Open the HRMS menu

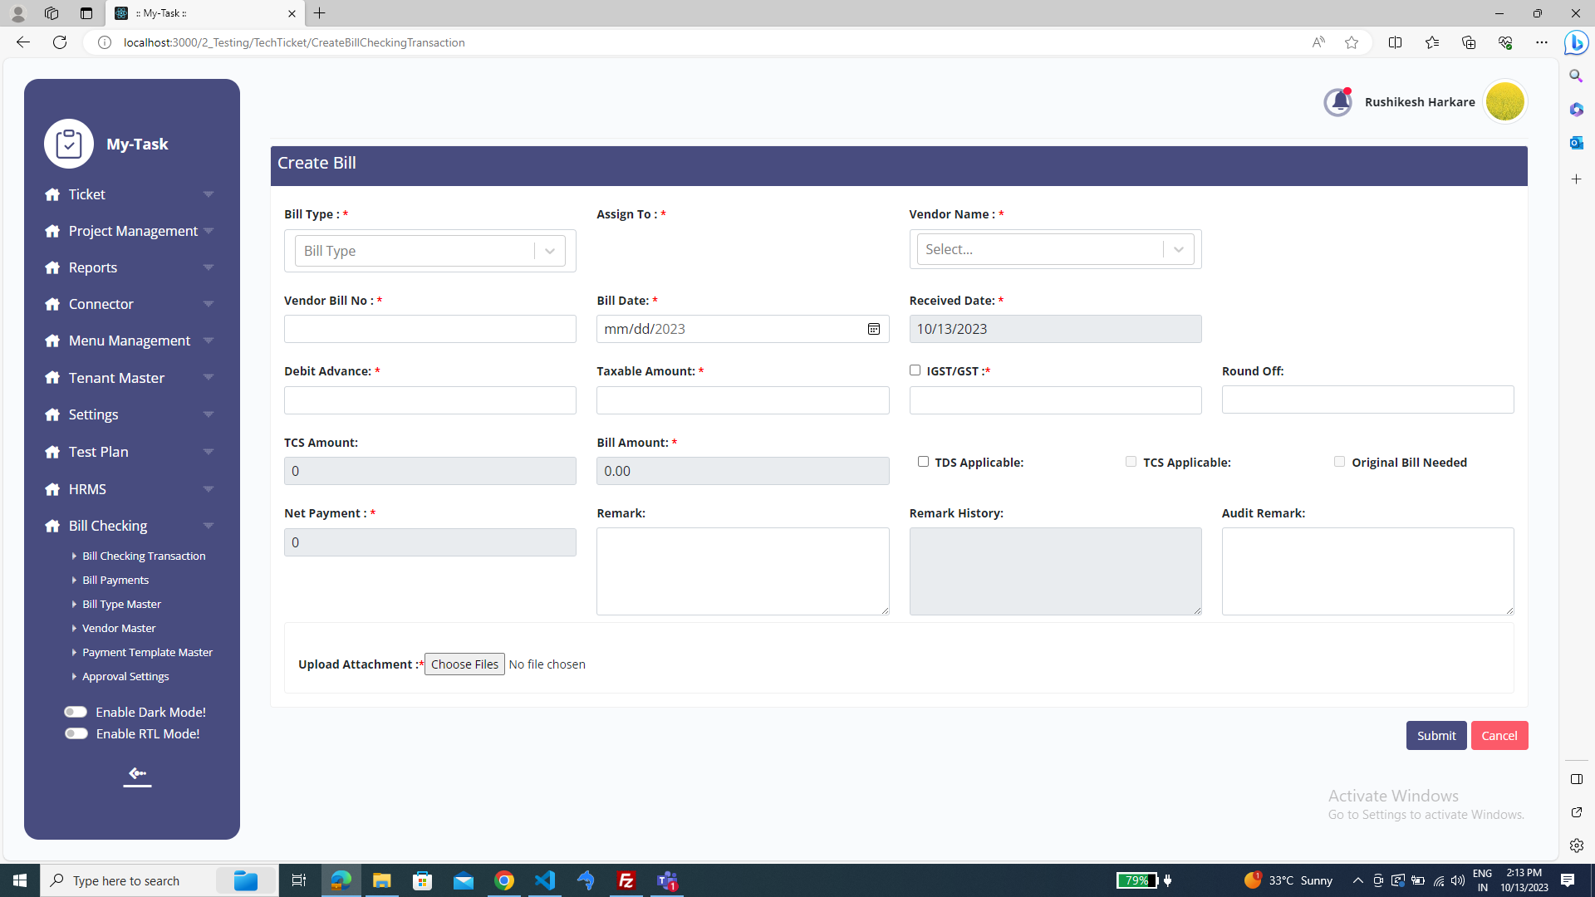tap(131, 489)
